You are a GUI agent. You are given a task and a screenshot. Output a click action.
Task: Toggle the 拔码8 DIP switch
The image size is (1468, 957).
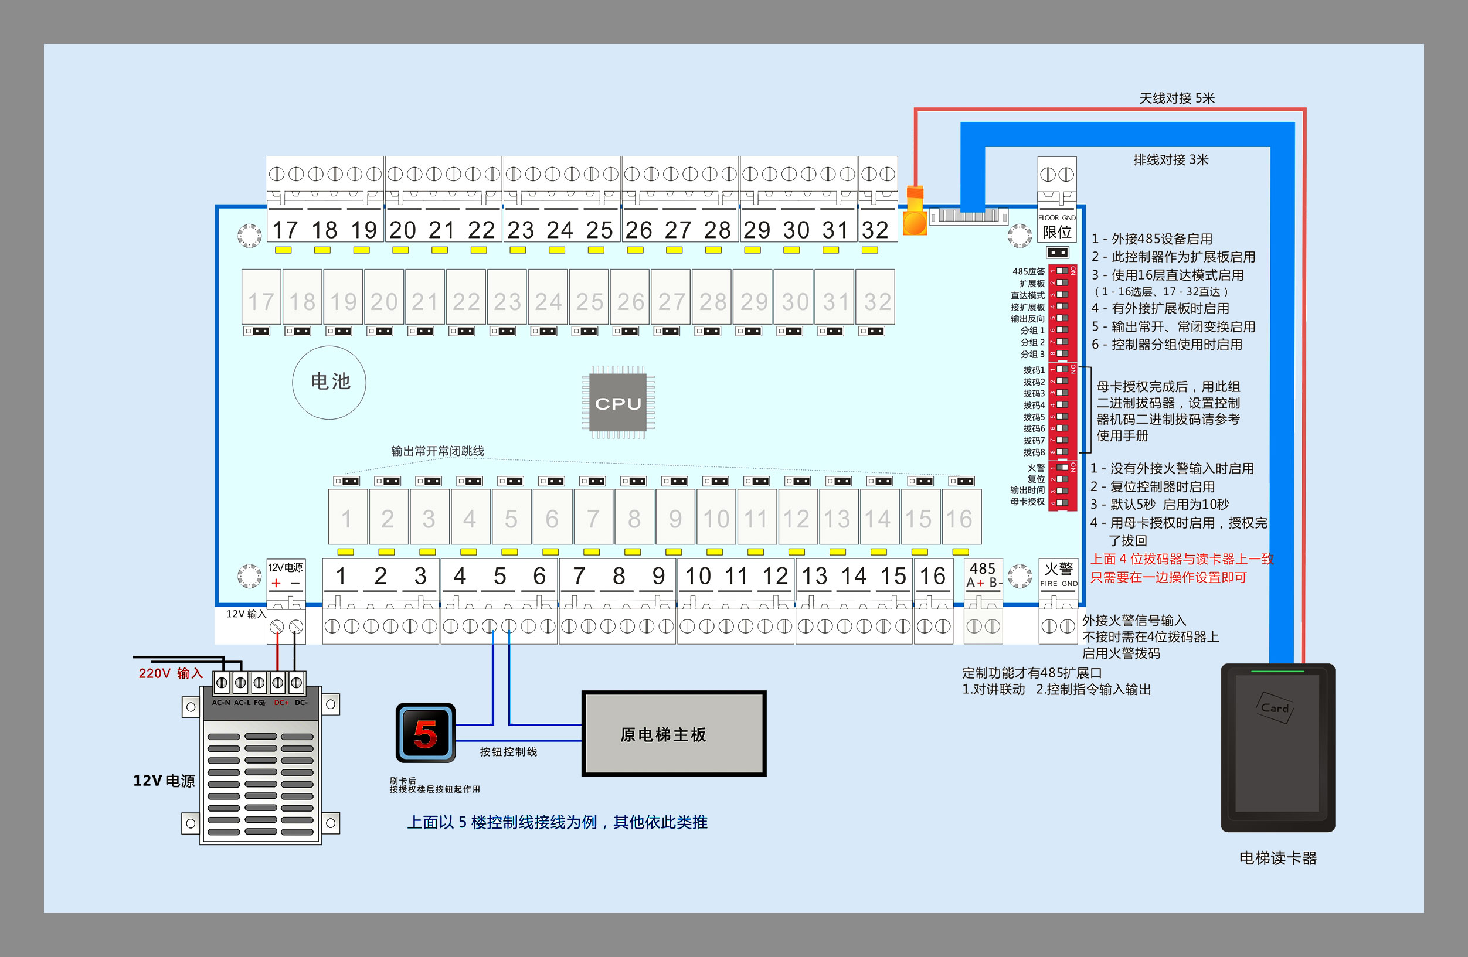[x=1062, y=452]
